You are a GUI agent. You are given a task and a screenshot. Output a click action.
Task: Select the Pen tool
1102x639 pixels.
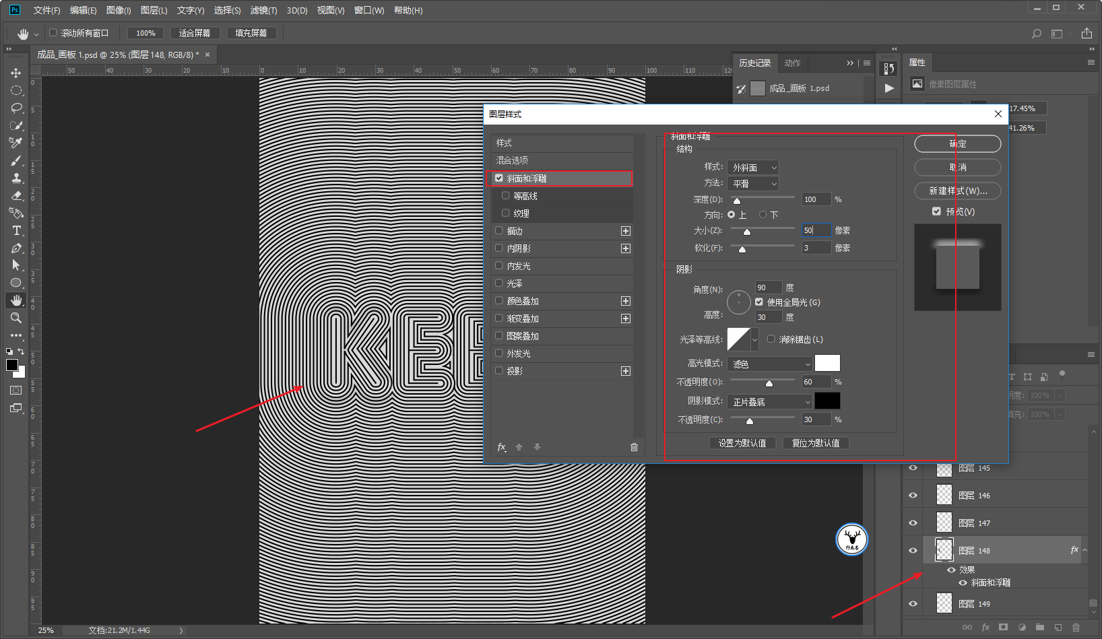[16, 248]
